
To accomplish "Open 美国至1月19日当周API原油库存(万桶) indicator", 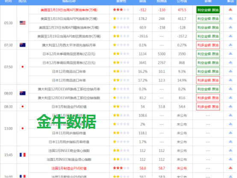I will click(69, 10).
